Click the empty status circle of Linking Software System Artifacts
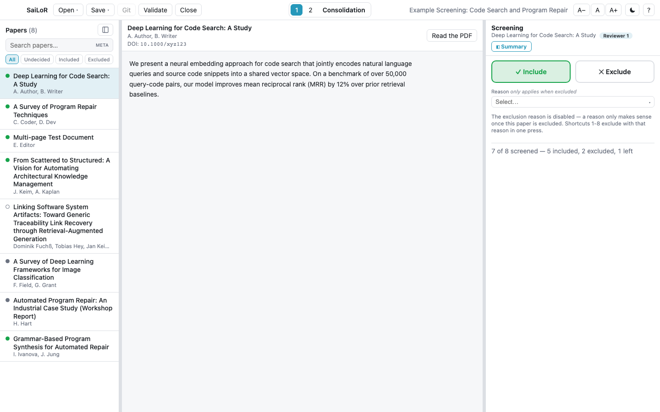This screenshot has height=412, width=660. tap(7, 207)
